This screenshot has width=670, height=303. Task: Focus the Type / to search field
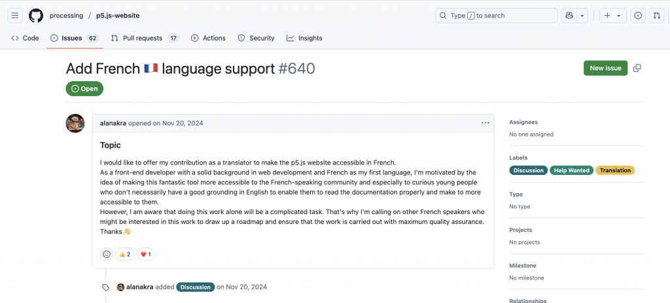(x=497, y=16)
